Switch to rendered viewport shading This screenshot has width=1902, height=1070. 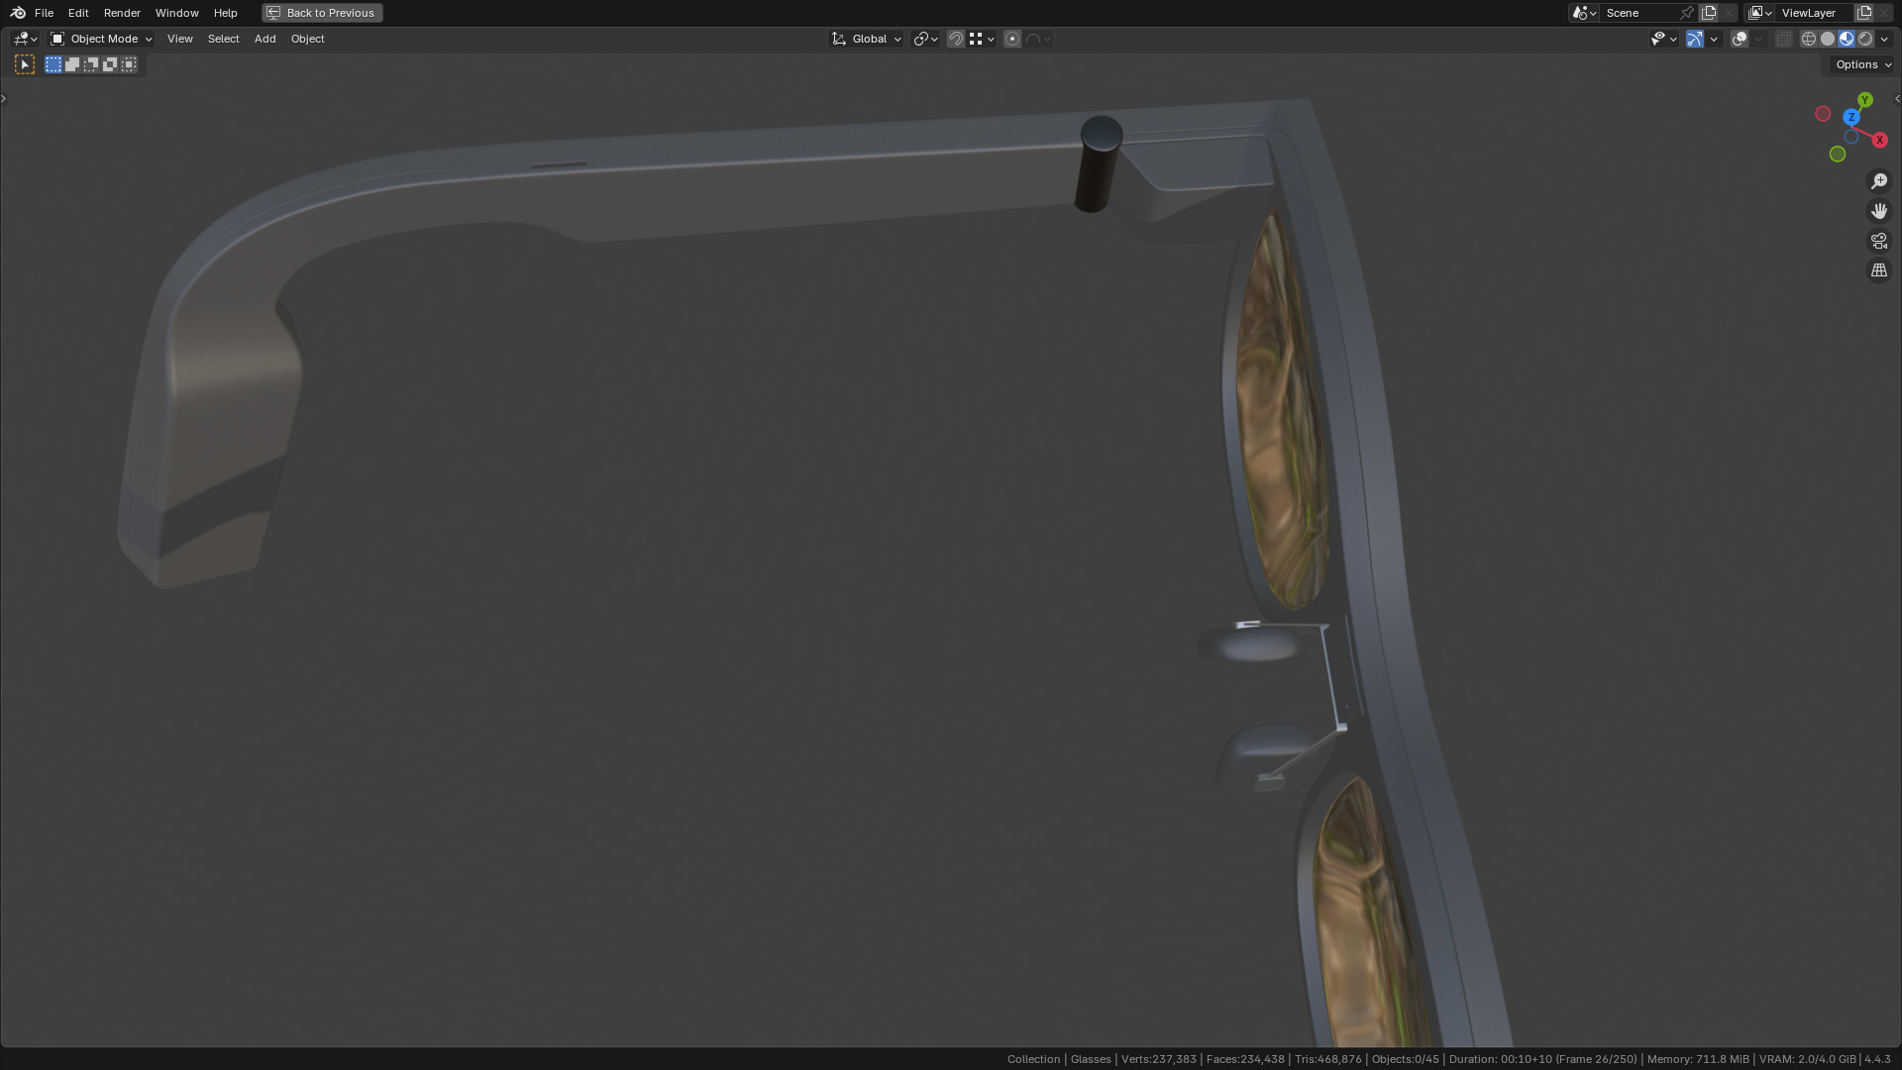(1865, 39)
